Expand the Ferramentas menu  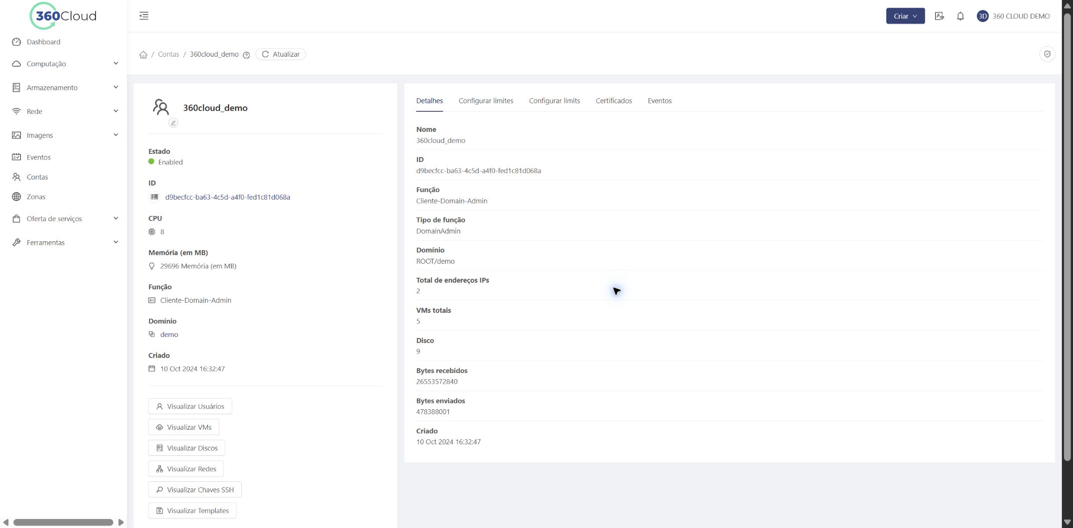coord(65,243)
